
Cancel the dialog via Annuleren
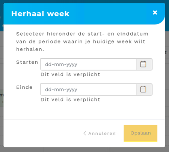(x=100, y=133)
